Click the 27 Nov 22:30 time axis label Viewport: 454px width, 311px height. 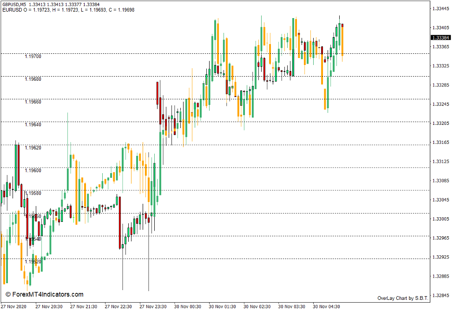[118, 306]
